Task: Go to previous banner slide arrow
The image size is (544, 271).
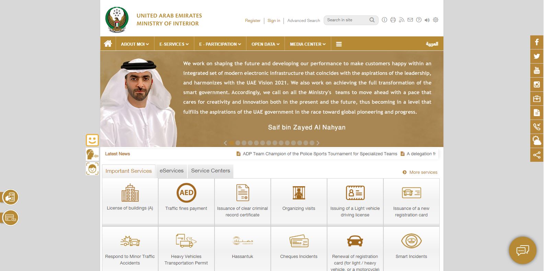Action: pyautogui.click(x=225, y=143)
